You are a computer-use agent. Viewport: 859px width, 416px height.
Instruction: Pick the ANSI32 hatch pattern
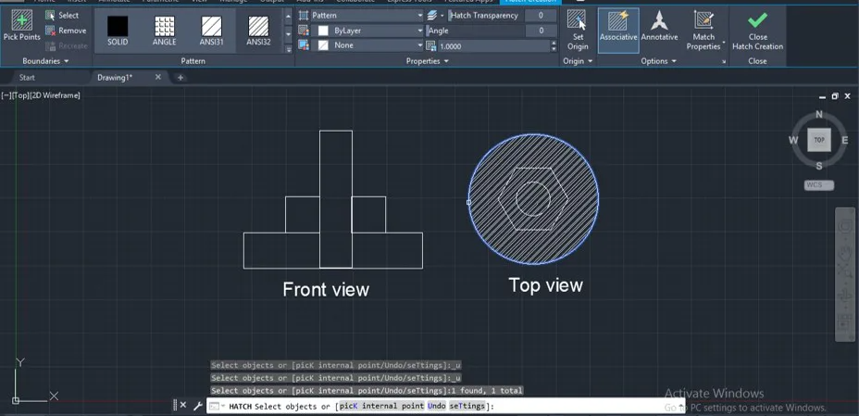(x=258, y=32)
